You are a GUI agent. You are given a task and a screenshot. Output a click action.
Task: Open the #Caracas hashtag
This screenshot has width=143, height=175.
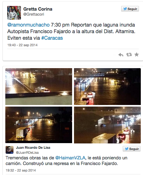tap(52, 38)
